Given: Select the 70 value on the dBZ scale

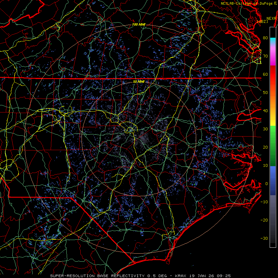Looking at the screenshot, I should click(265, 56).
